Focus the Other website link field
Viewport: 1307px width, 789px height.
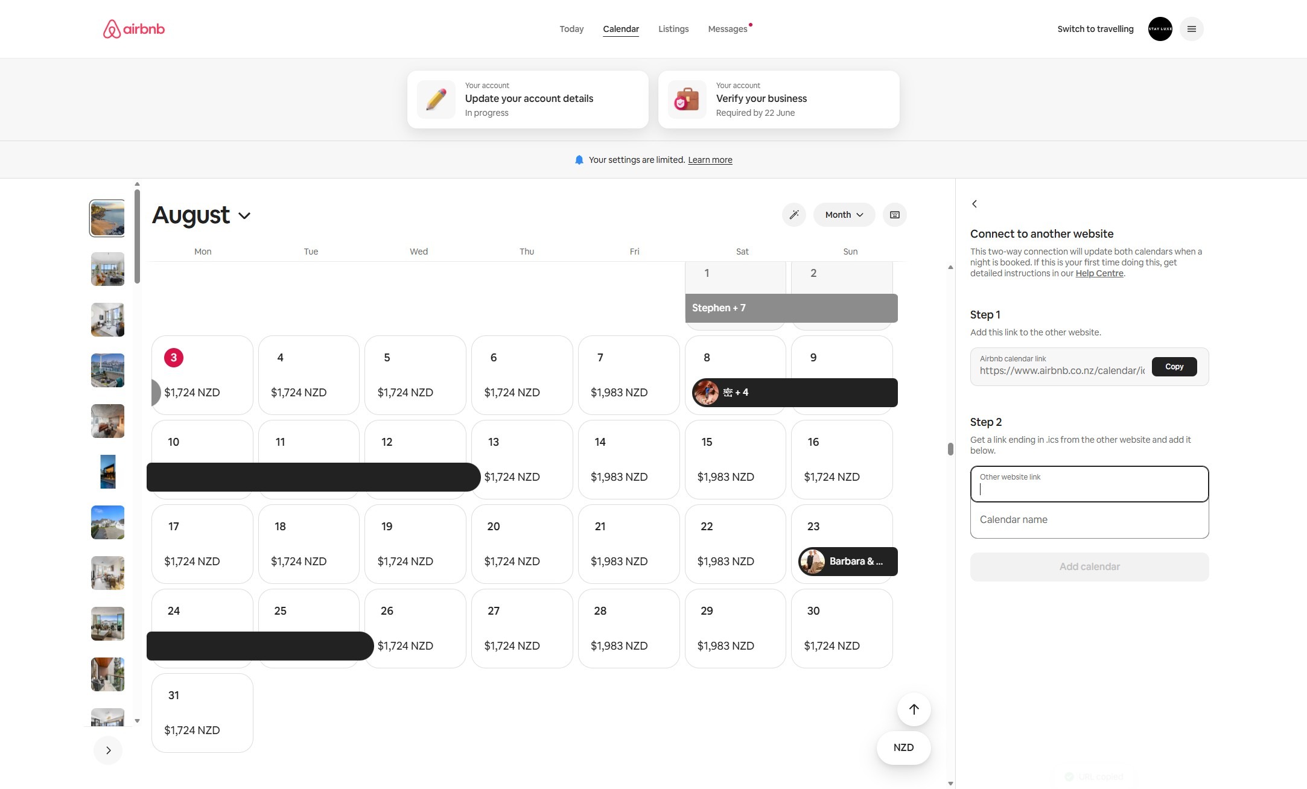coord(1089,484)
